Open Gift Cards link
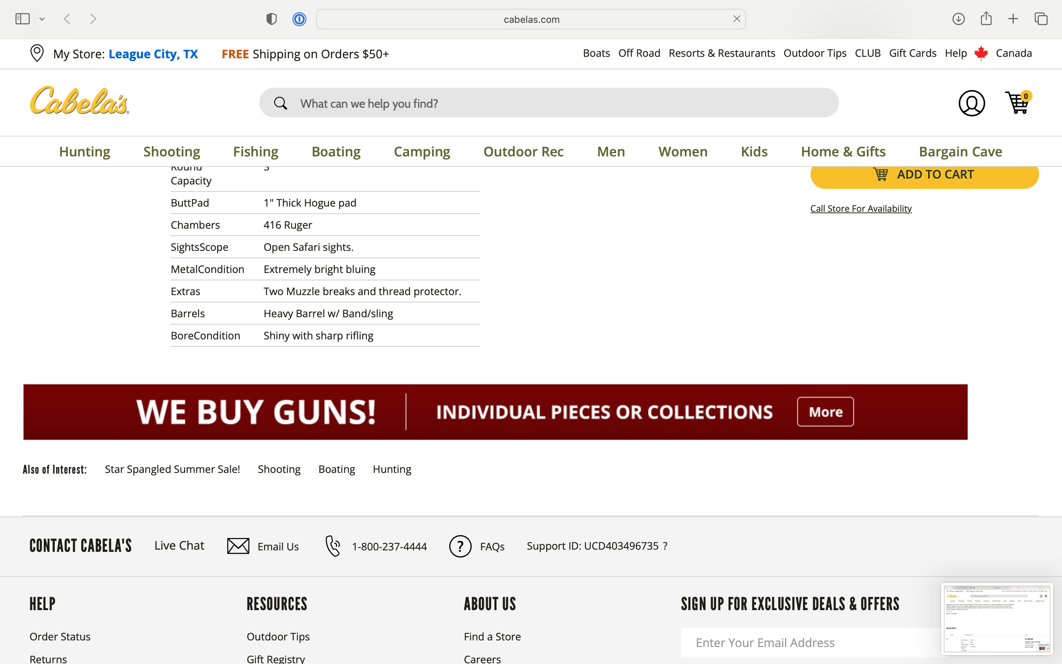 click(x=913, y=53)
